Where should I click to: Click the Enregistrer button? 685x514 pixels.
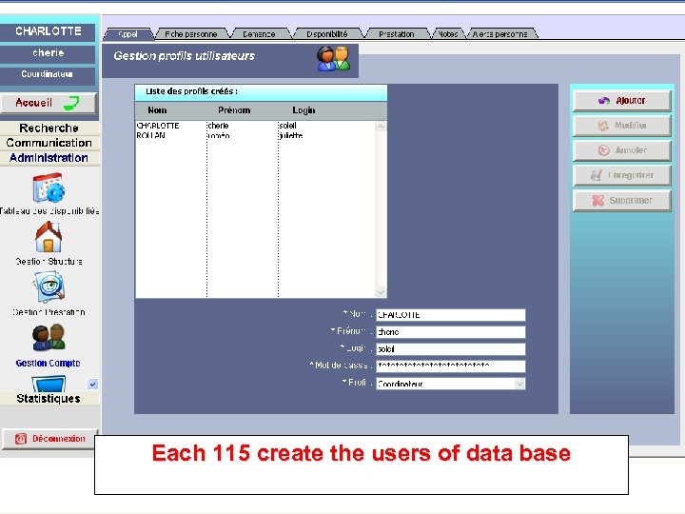(x=622, y=176)
